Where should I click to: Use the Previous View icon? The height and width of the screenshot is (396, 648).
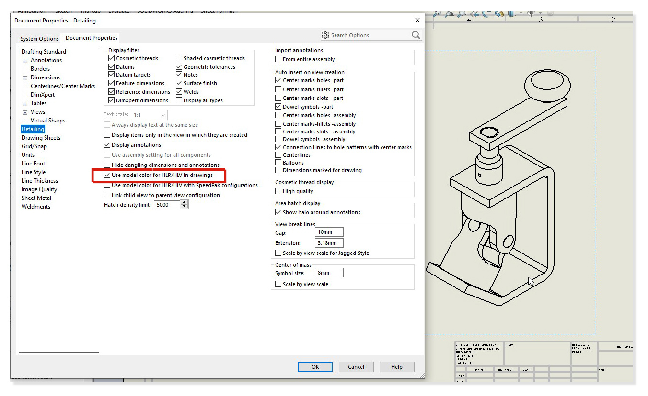pyautogui.click(x=474, y=13)
